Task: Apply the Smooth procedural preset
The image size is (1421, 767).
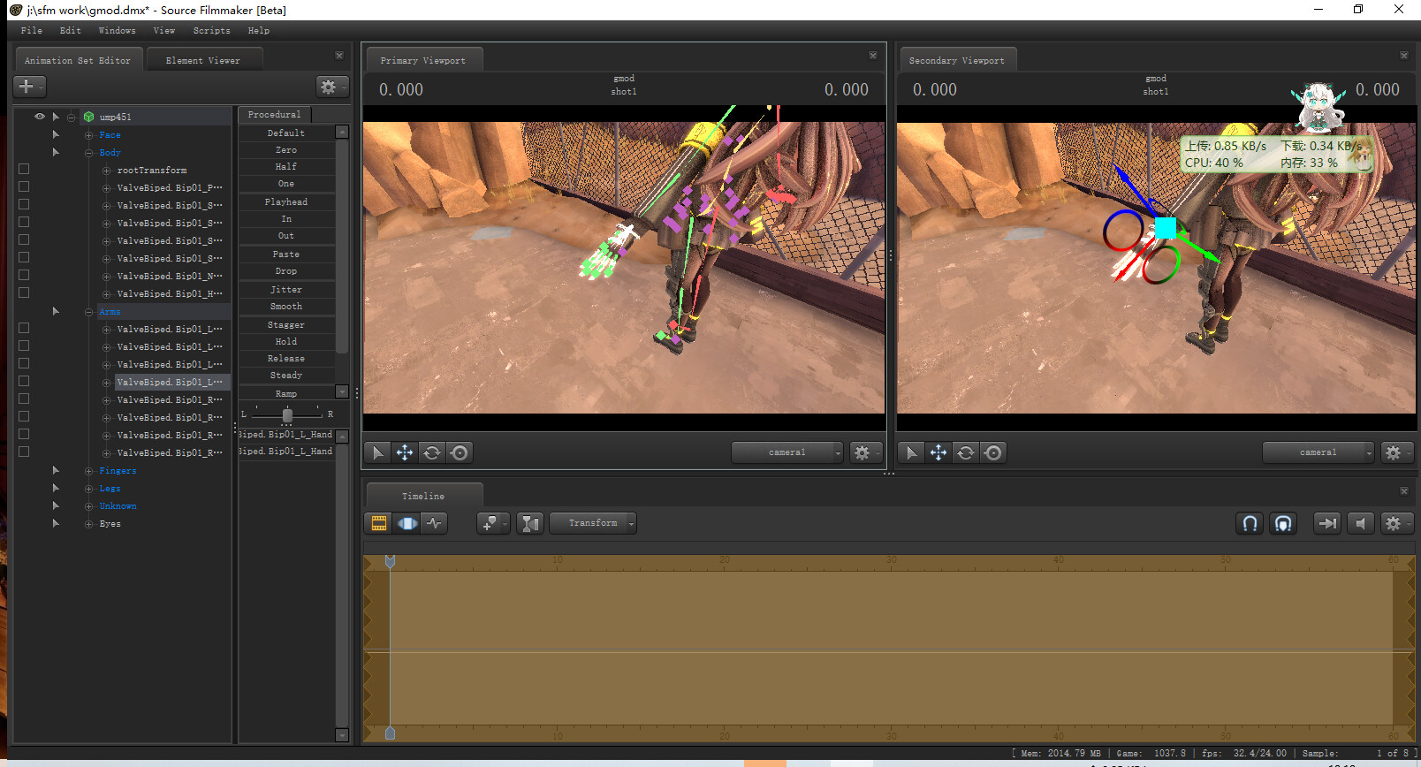Action: (286, 307)
